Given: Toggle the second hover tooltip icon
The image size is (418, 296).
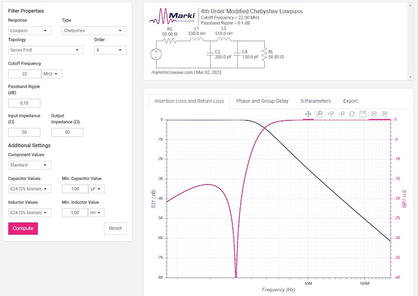Looking at the screenshot, I should [385, 114].
